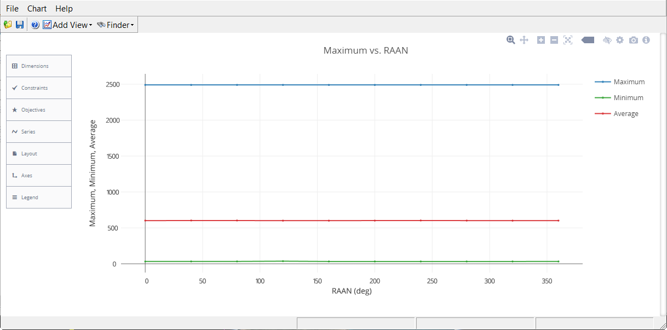
Task: Download plot using the camera icon
Action: pyautogui.click(x=634, y=40)
